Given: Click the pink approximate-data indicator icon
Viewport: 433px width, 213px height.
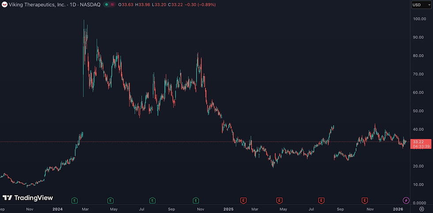Looking at the screenshot, I should [112, 5].
